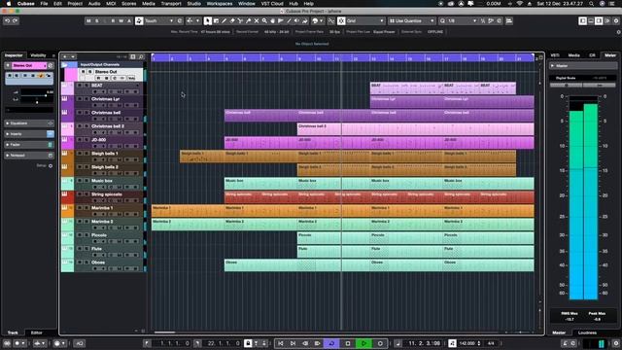Select the Range Selection tool
The image size is (622, 350).
coord(216,20)
